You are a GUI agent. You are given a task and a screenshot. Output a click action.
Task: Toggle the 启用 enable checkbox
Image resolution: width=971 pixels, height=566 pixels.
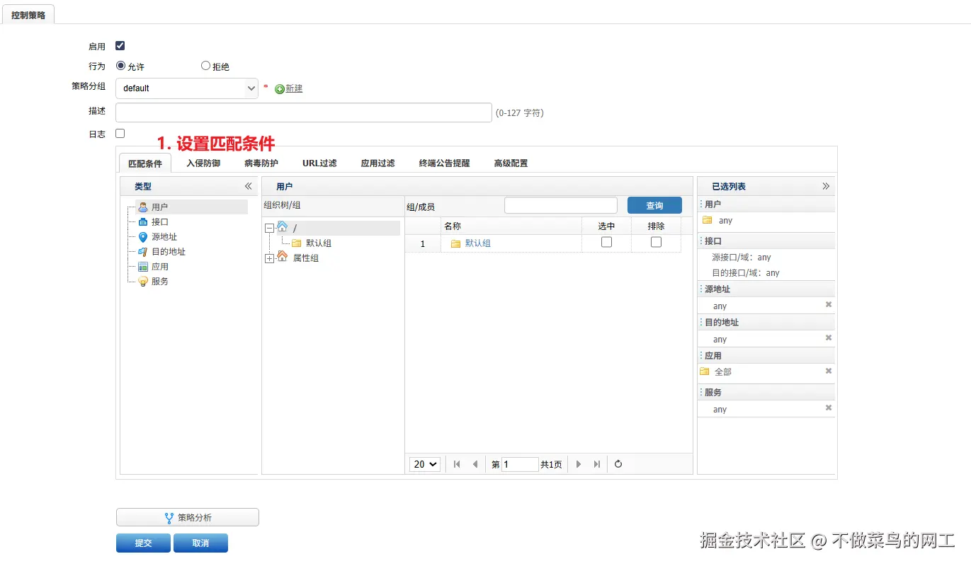click(120, 46)
